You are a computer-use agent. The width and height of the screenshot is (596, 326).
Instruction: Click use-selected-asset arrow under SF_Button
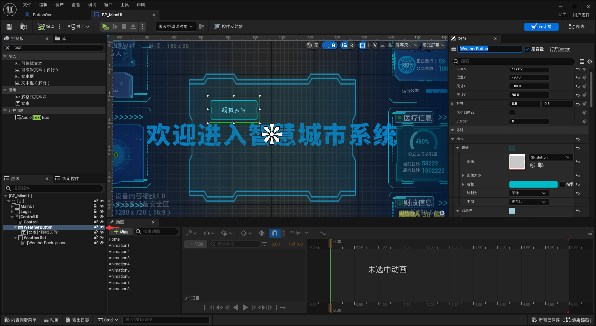click(533, 165)
